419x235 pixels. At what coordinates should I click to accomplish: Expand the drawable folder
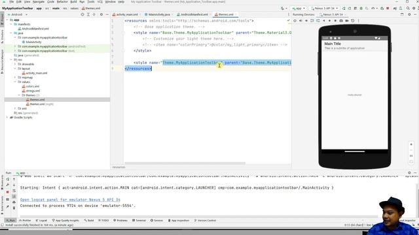15,64
